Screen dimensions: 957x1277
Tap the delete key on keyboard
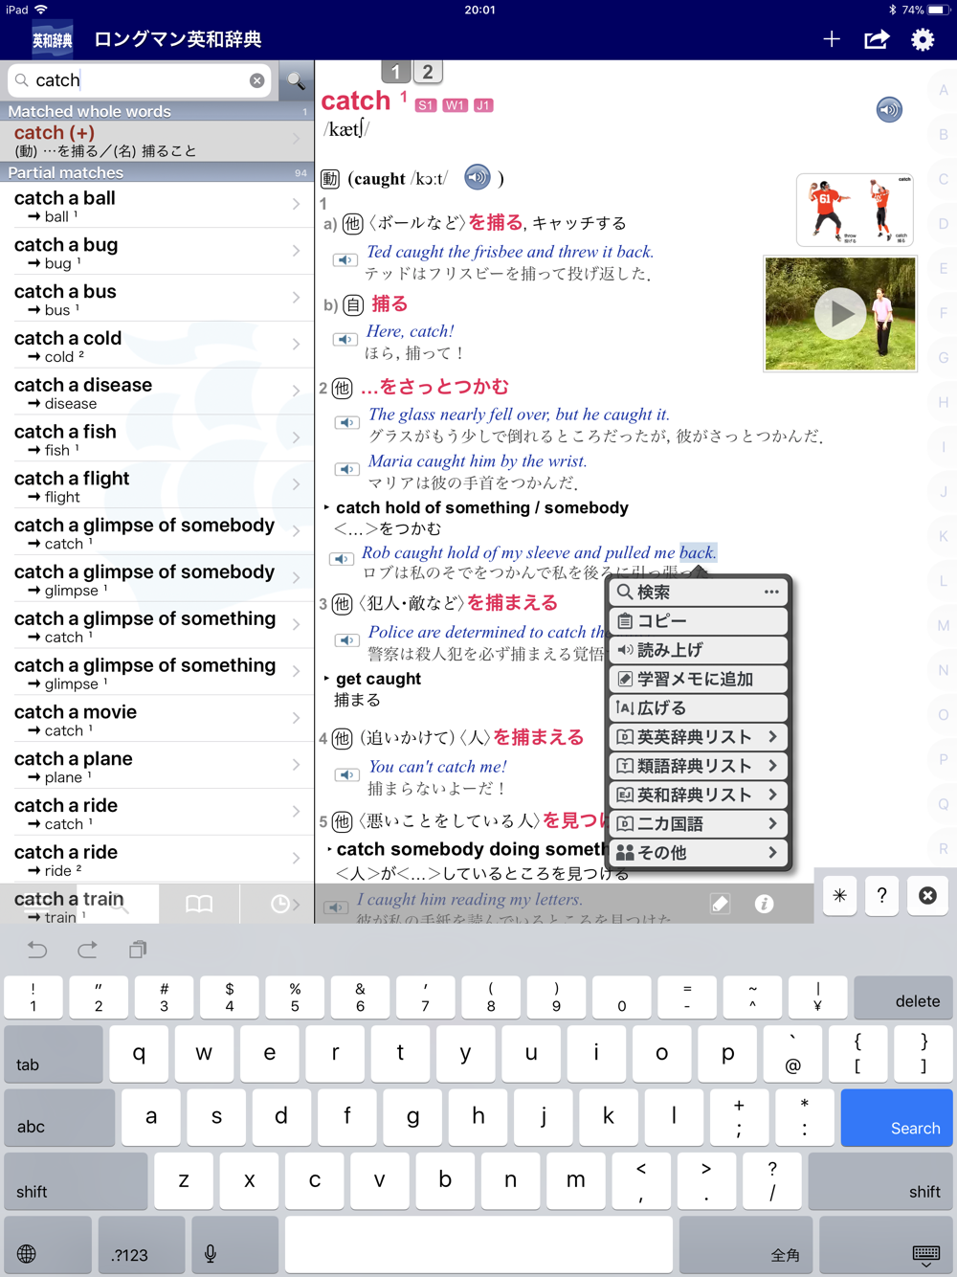click(x=902, y=997)
